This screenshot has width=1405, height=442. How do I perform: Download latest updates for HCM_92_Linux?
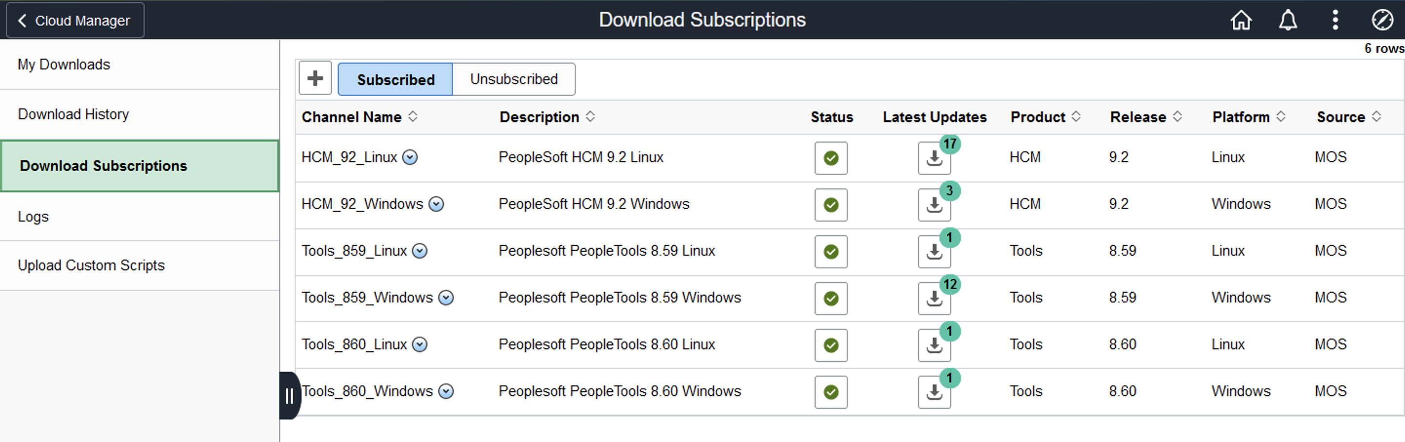[934, 158]
